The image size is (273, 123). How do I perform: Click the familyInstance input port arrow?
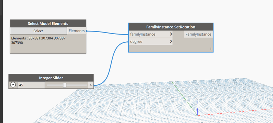pos(171,34)
